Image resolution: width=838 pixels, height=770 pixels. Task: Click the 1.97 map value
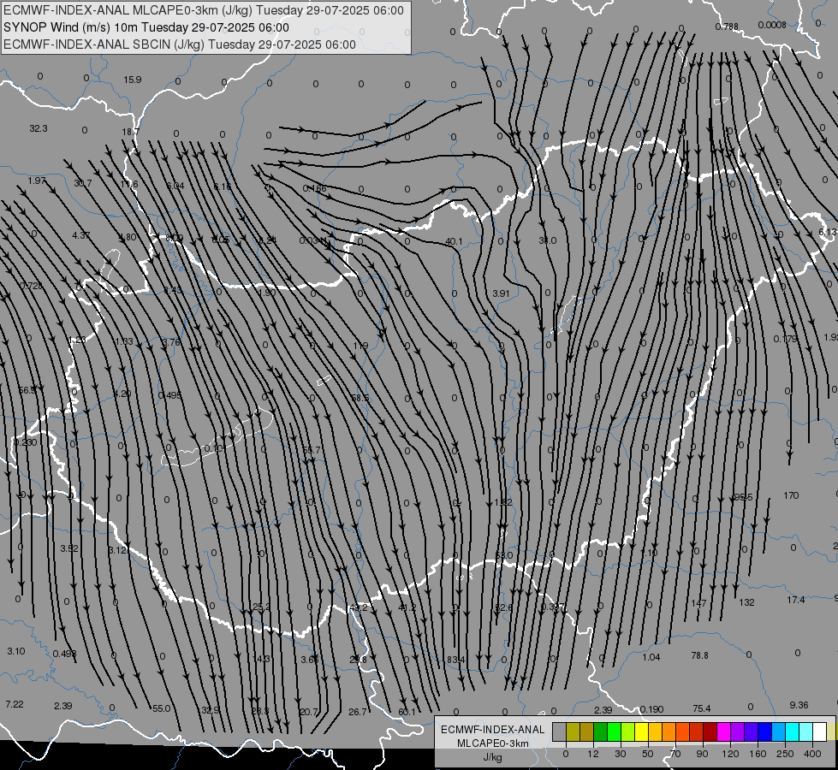point(37,181)
